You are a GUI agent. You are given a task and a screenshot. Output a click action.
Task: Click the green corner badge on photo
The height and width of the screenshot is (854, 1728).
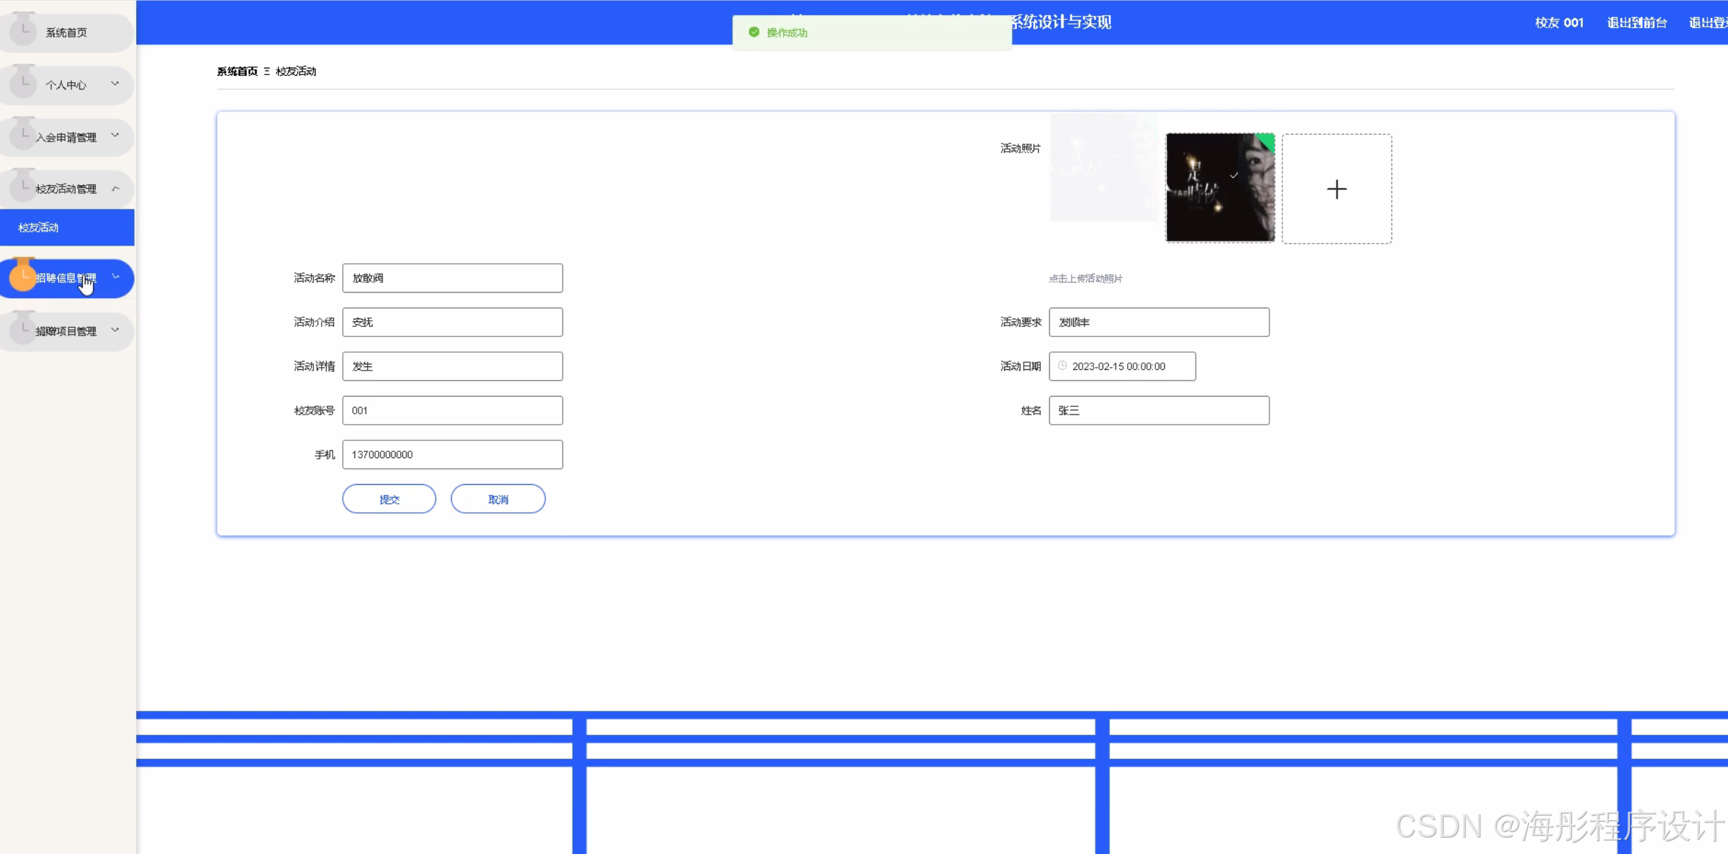coord(1267,141)
